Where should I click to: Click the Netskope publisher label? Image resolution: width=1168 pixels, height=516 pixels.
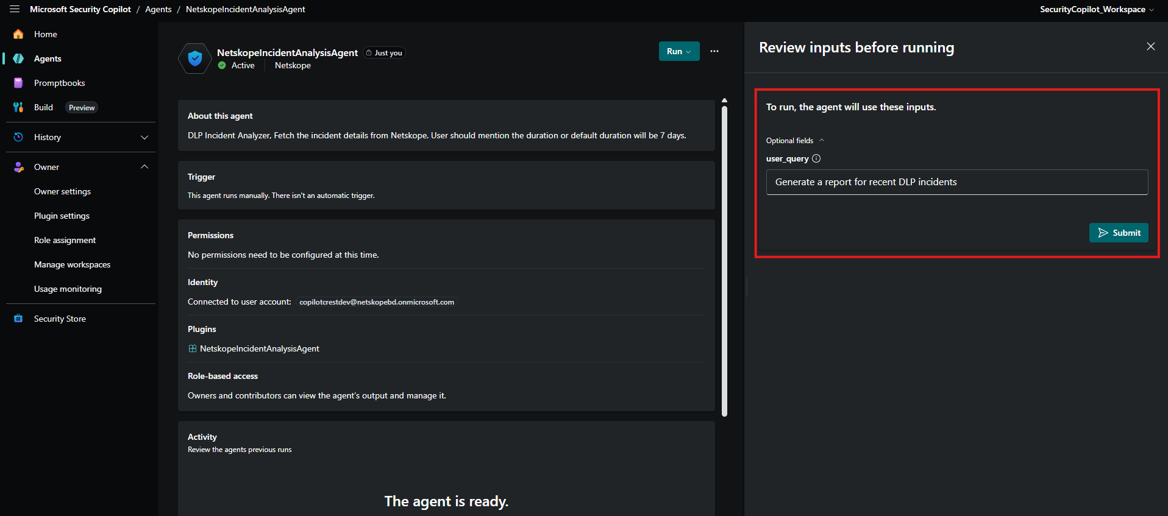coord(293,65)
